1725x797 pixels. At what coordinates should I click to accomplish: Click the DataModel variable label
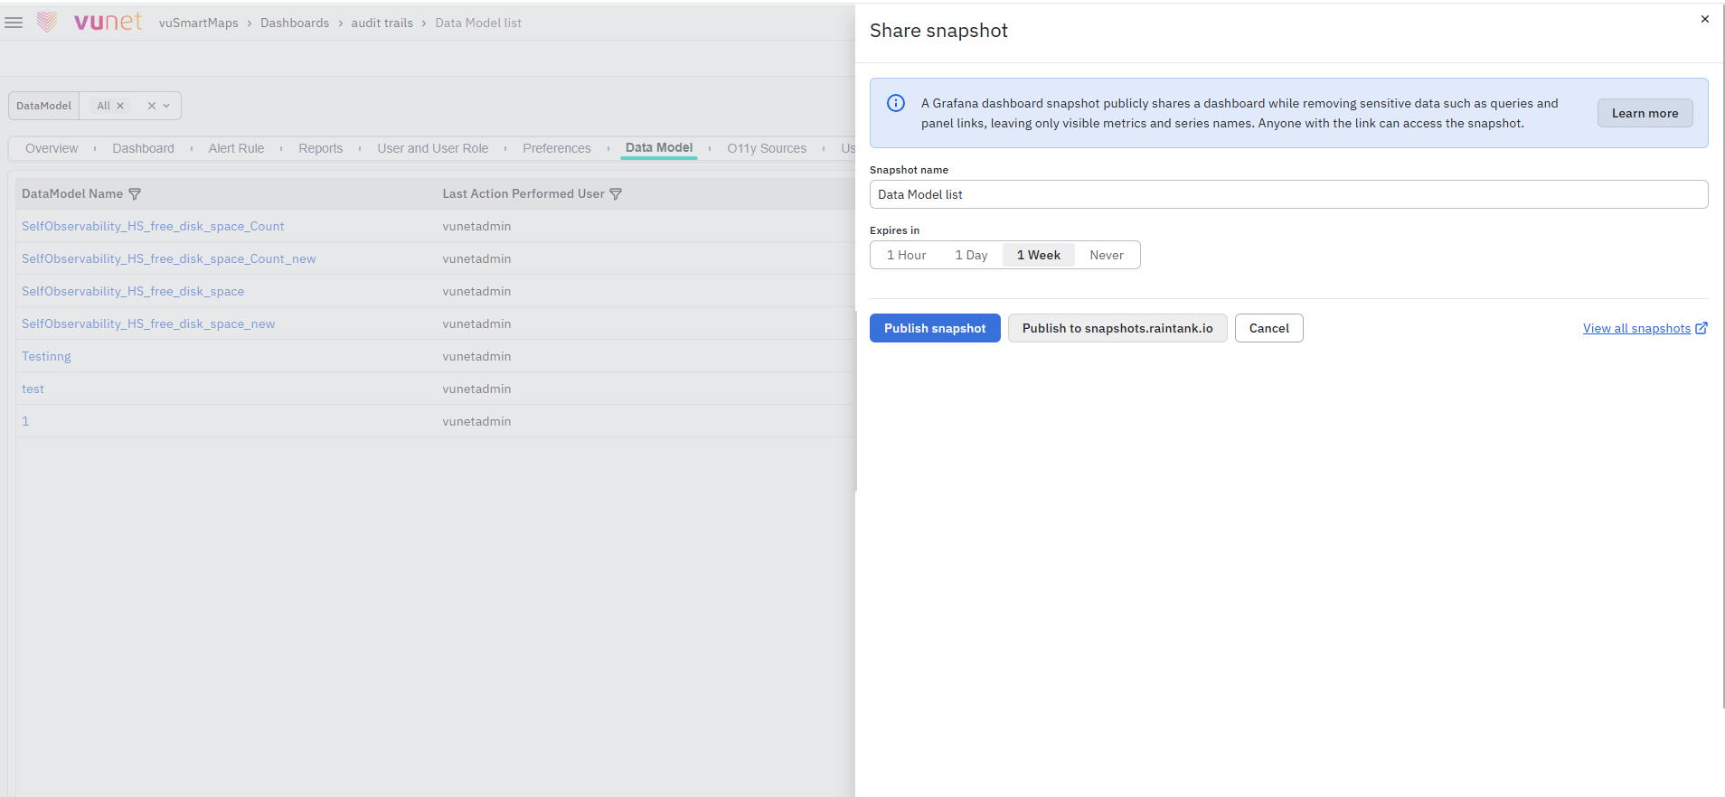pyautogui.click(x=43, y=106)
